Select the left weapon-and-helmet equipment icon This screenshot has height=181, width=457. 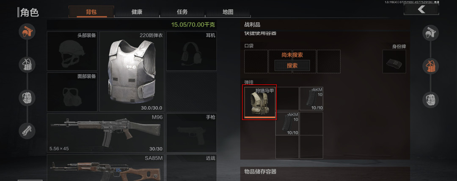point(27,31)
